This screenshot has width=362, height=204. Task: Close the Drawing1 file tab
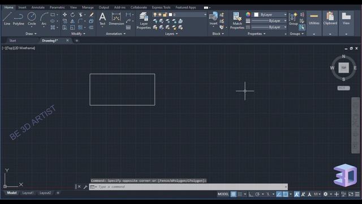67,40
